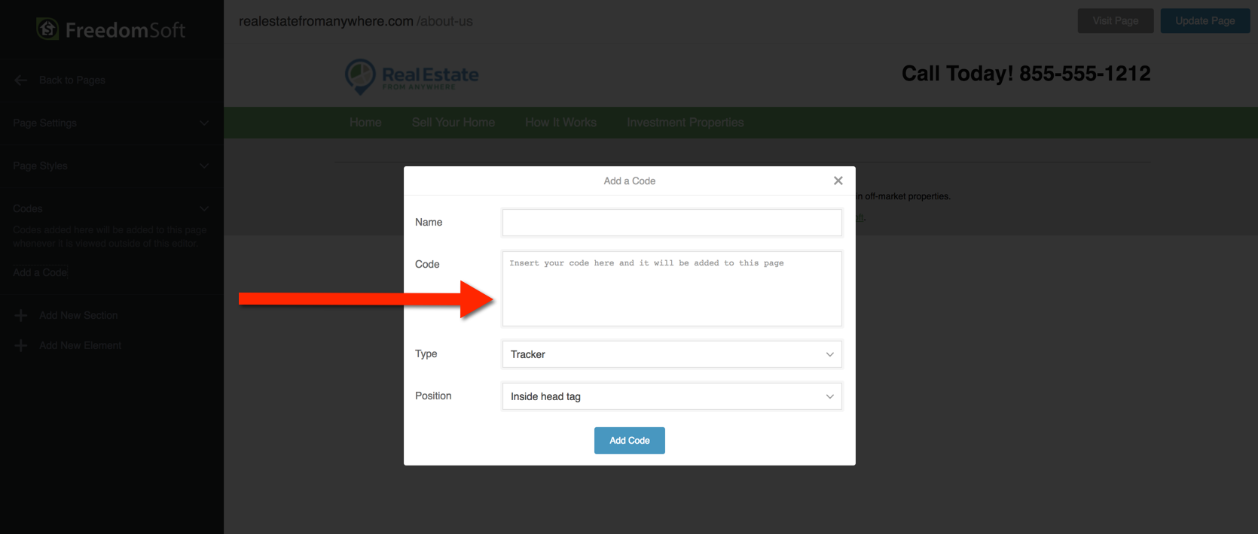Expand the Page Styles section
This screenshot has height=534, width=1258.
point(111,166)
